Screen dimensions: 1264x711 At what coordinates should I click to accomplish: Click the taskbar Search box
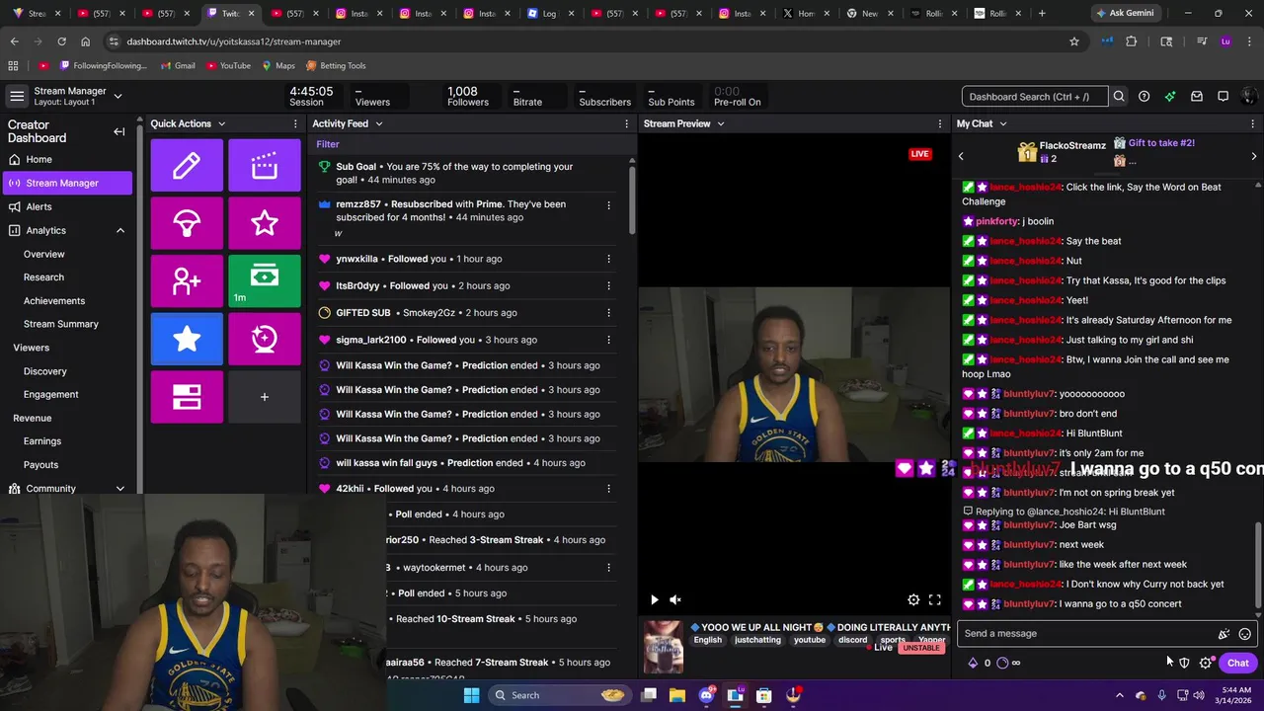560,695
